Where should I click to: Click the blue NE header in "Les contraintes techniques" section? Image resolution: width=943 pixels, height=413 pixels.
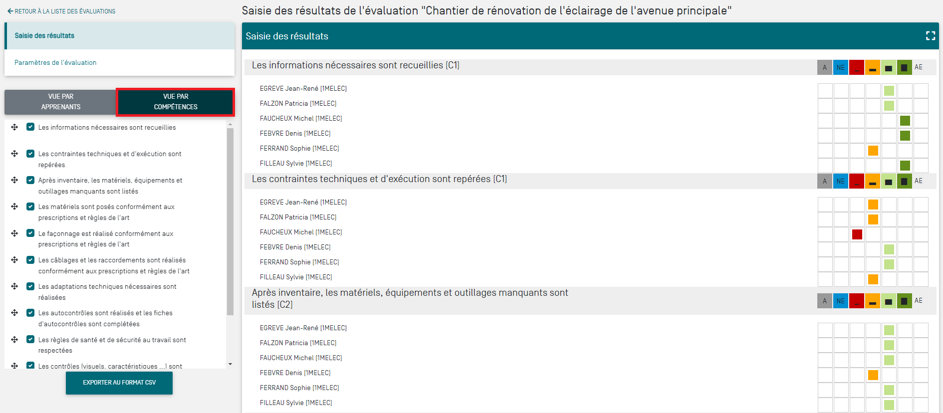click(x=841, y=181)
